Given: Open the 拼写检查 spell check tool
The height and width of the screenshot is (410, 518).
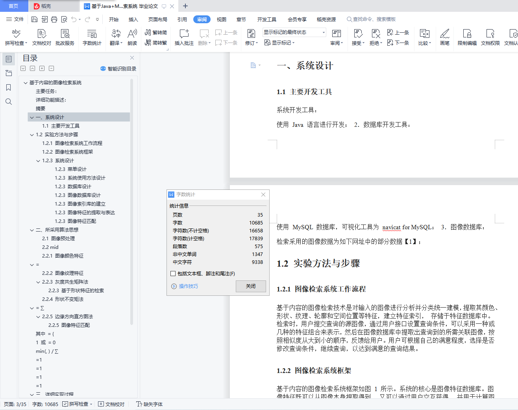Looking at the screenshot, I should click(16, 37).
